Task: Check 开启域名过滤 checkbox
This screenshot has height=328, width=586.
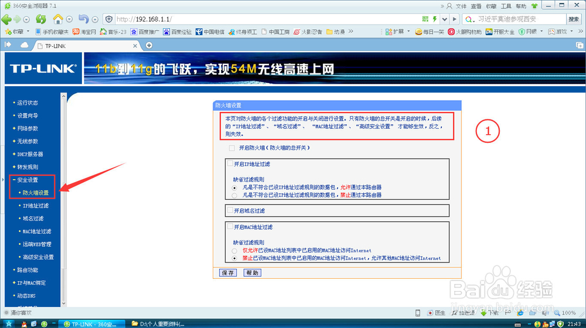Action: (x=230, y=210)
